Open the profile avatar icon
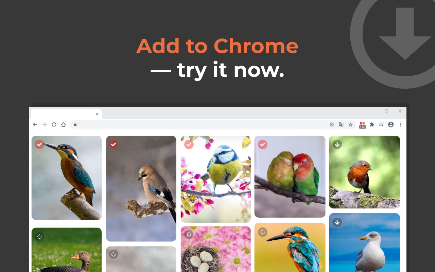 (391, 124)
